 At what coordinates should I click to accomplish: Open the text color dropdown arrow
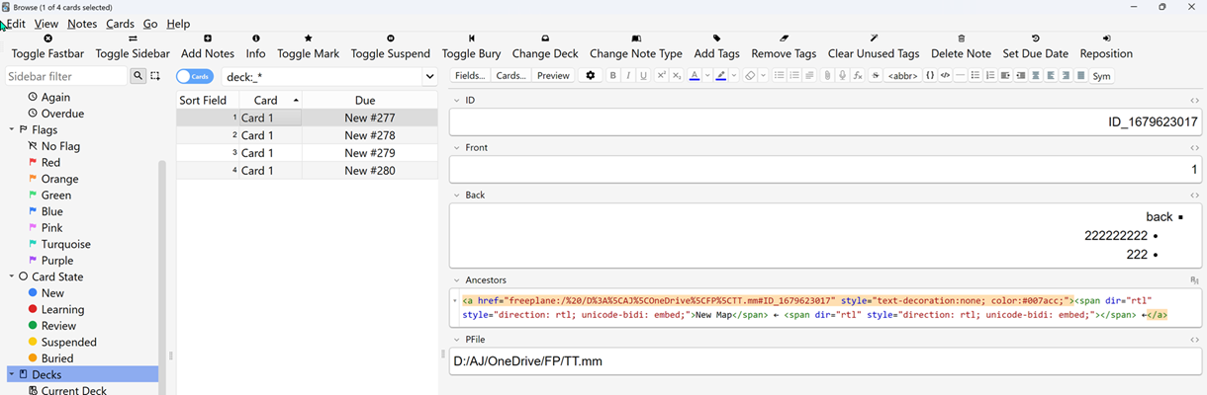tap(707, 76)
